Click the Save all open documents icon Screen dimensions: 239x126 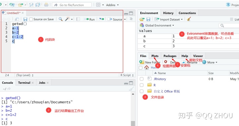38,5
